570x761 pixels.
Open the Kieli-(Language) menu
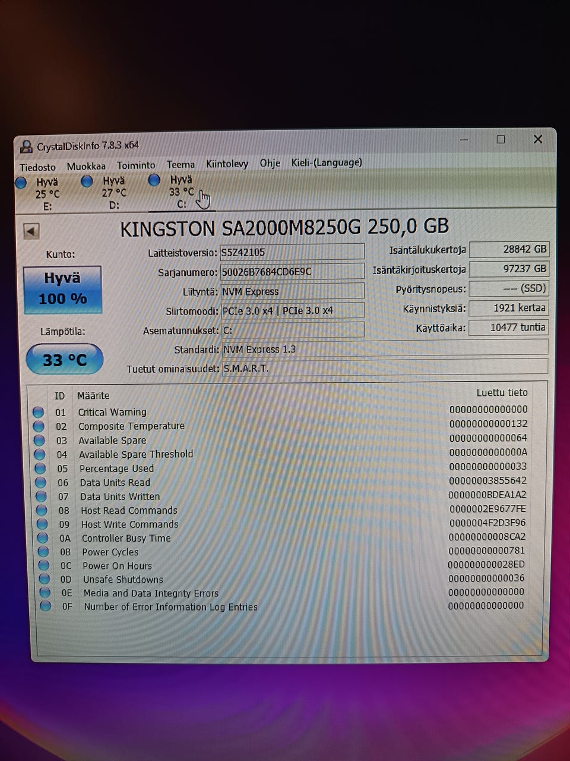pyautogui.click(x=327, y=162)
